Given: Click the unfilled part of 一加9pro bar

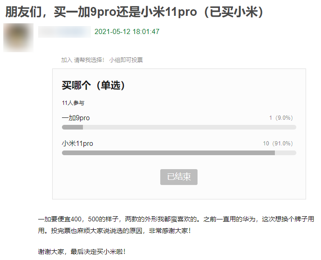Looking at the screenshot, I should point(186,127).
